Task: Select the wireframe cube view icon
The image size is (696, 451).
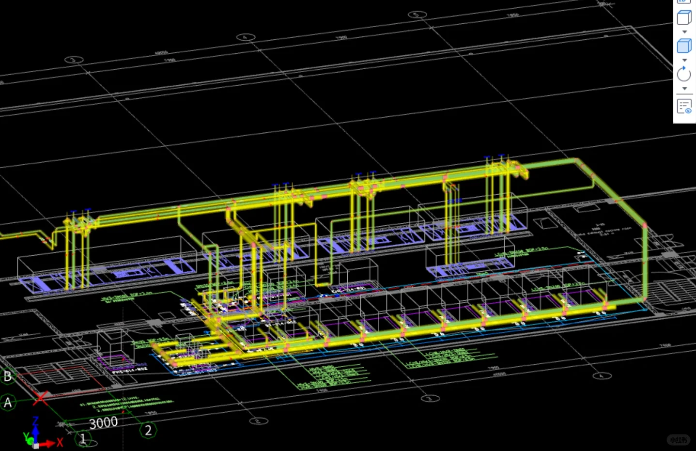Action: 684,17
